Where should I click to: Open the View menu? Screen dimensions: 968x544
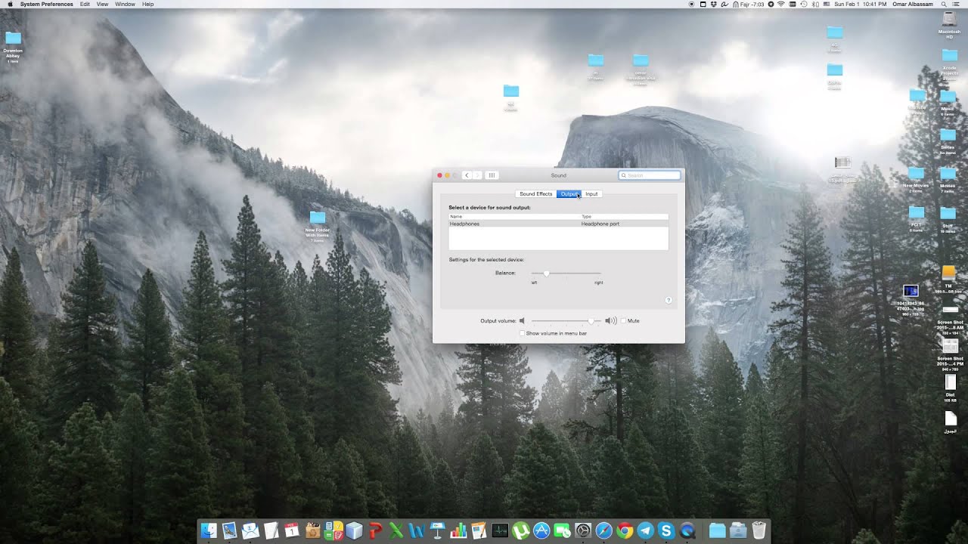pos(103,5)
